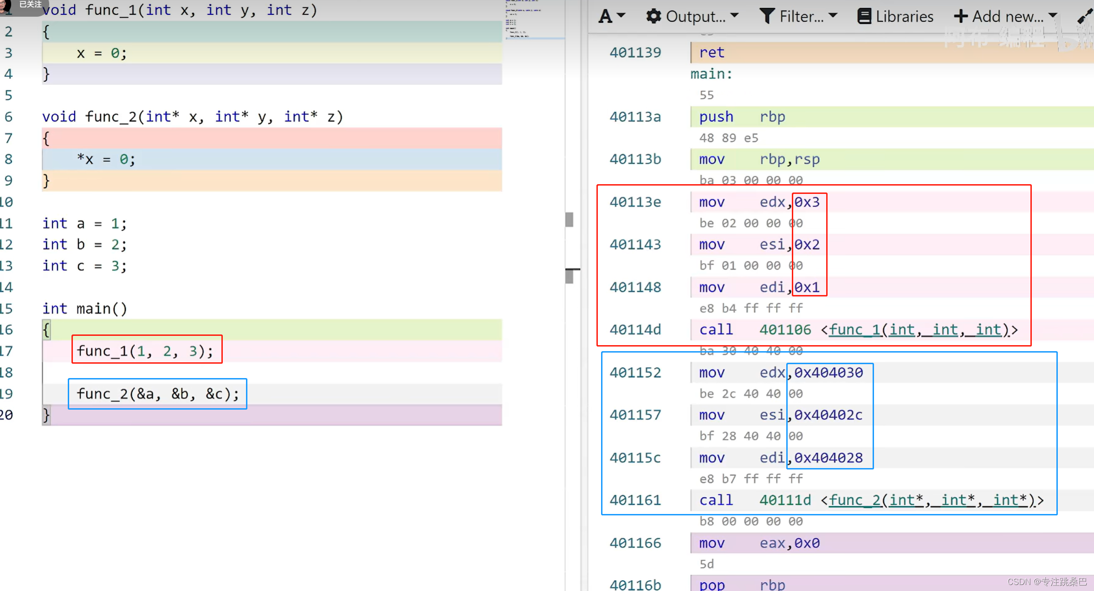
Task: Select the main: label in assembly
Action: pos(711,74)
